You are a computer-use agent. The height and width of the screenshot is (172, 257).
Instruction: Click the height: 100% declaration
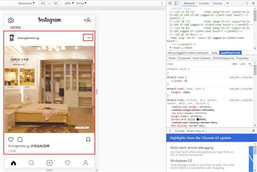[x=181, y=92]
